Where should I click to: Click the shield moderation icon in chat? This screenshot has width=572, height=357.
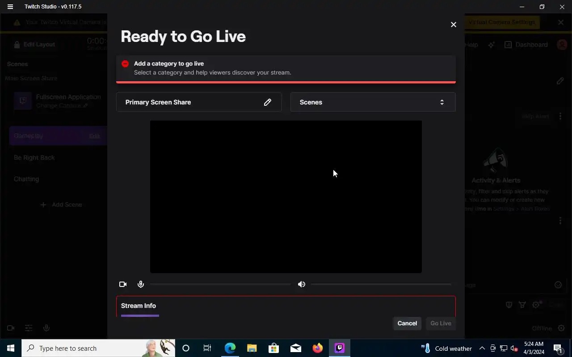tap(509, 305)
